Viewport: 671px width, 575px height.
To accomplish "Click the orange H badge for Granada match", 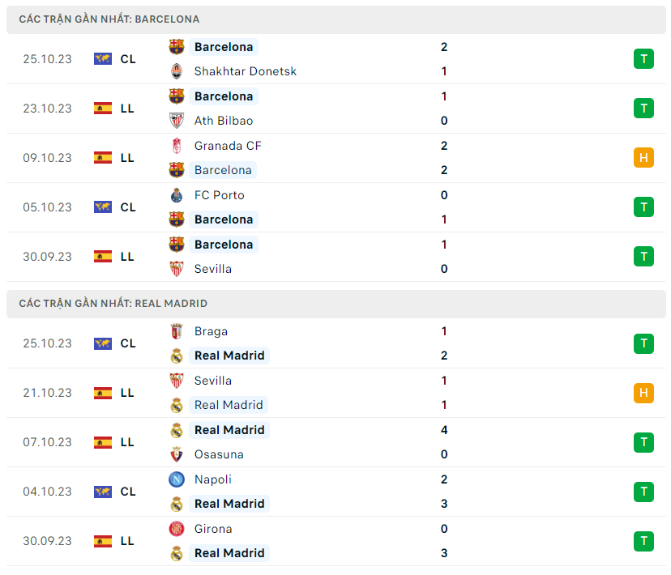I will click(643, 158).
